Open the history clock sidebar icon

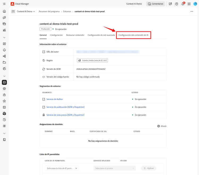click(x=4, y=120)
